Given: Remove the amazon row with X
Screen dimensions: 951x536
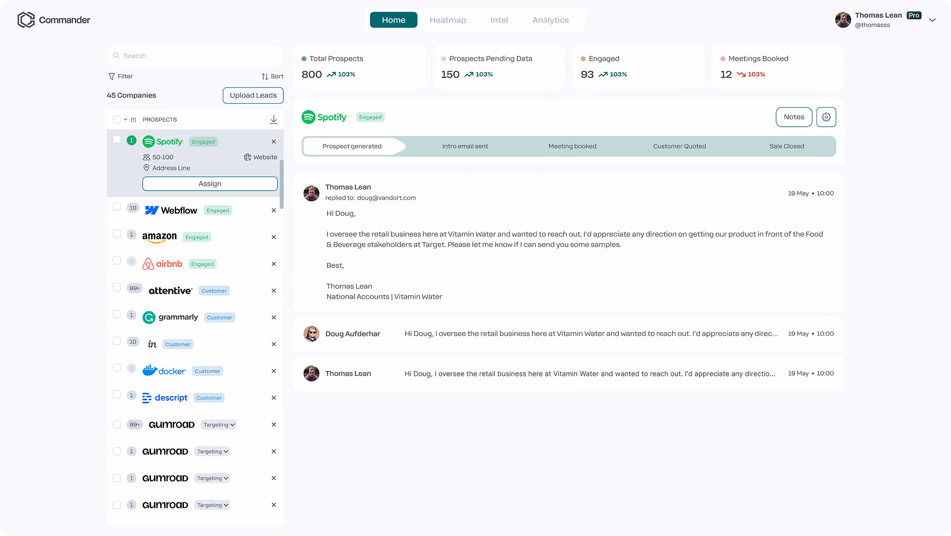Looking at the screenshot, I should [x=274, y=237].
